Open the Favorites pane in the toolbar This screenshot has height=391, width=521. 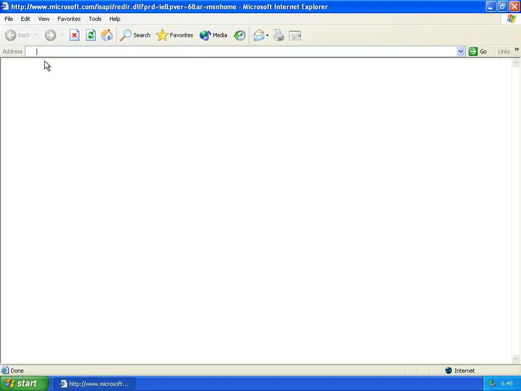click(x=175, y=35)
